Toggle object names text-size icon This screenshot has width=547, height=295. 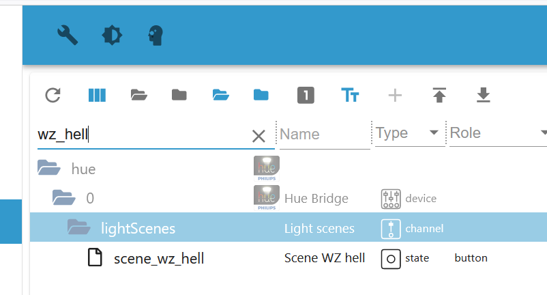click(350, 95)
